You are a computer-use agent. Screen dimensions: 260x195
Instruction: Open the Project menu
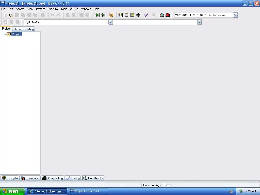tap(40, 9)
